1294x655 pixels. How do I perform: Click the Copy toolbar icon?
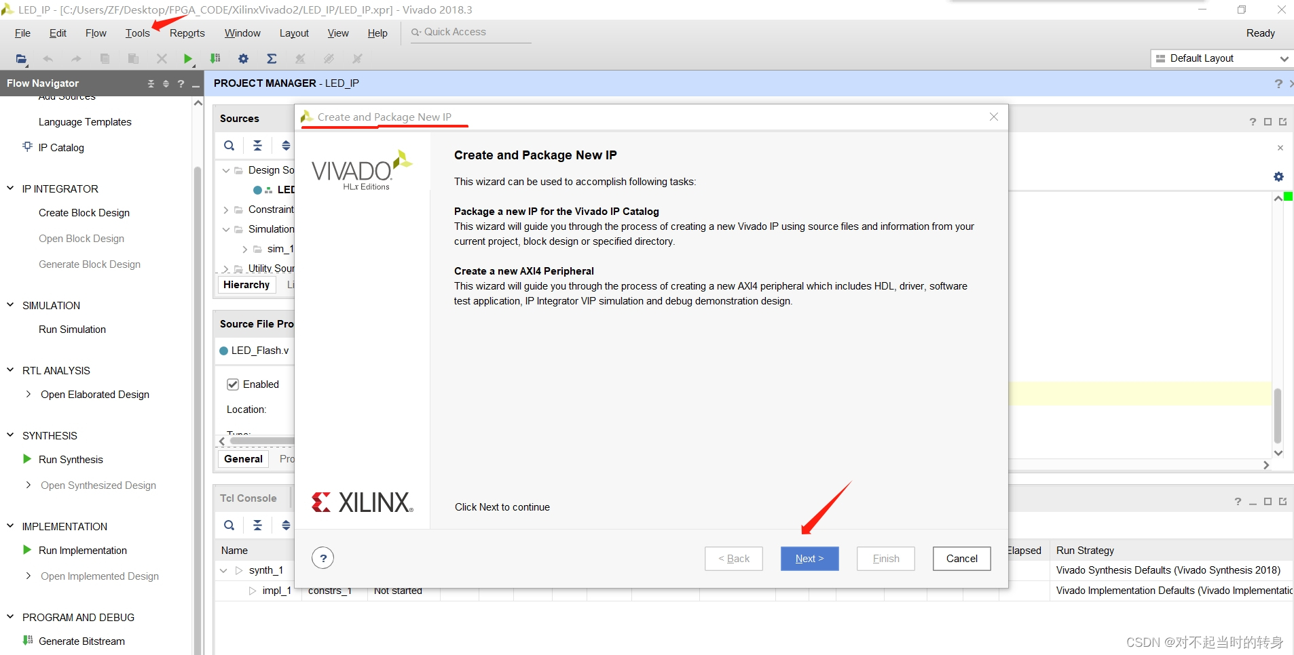click(x=105, y=59)
